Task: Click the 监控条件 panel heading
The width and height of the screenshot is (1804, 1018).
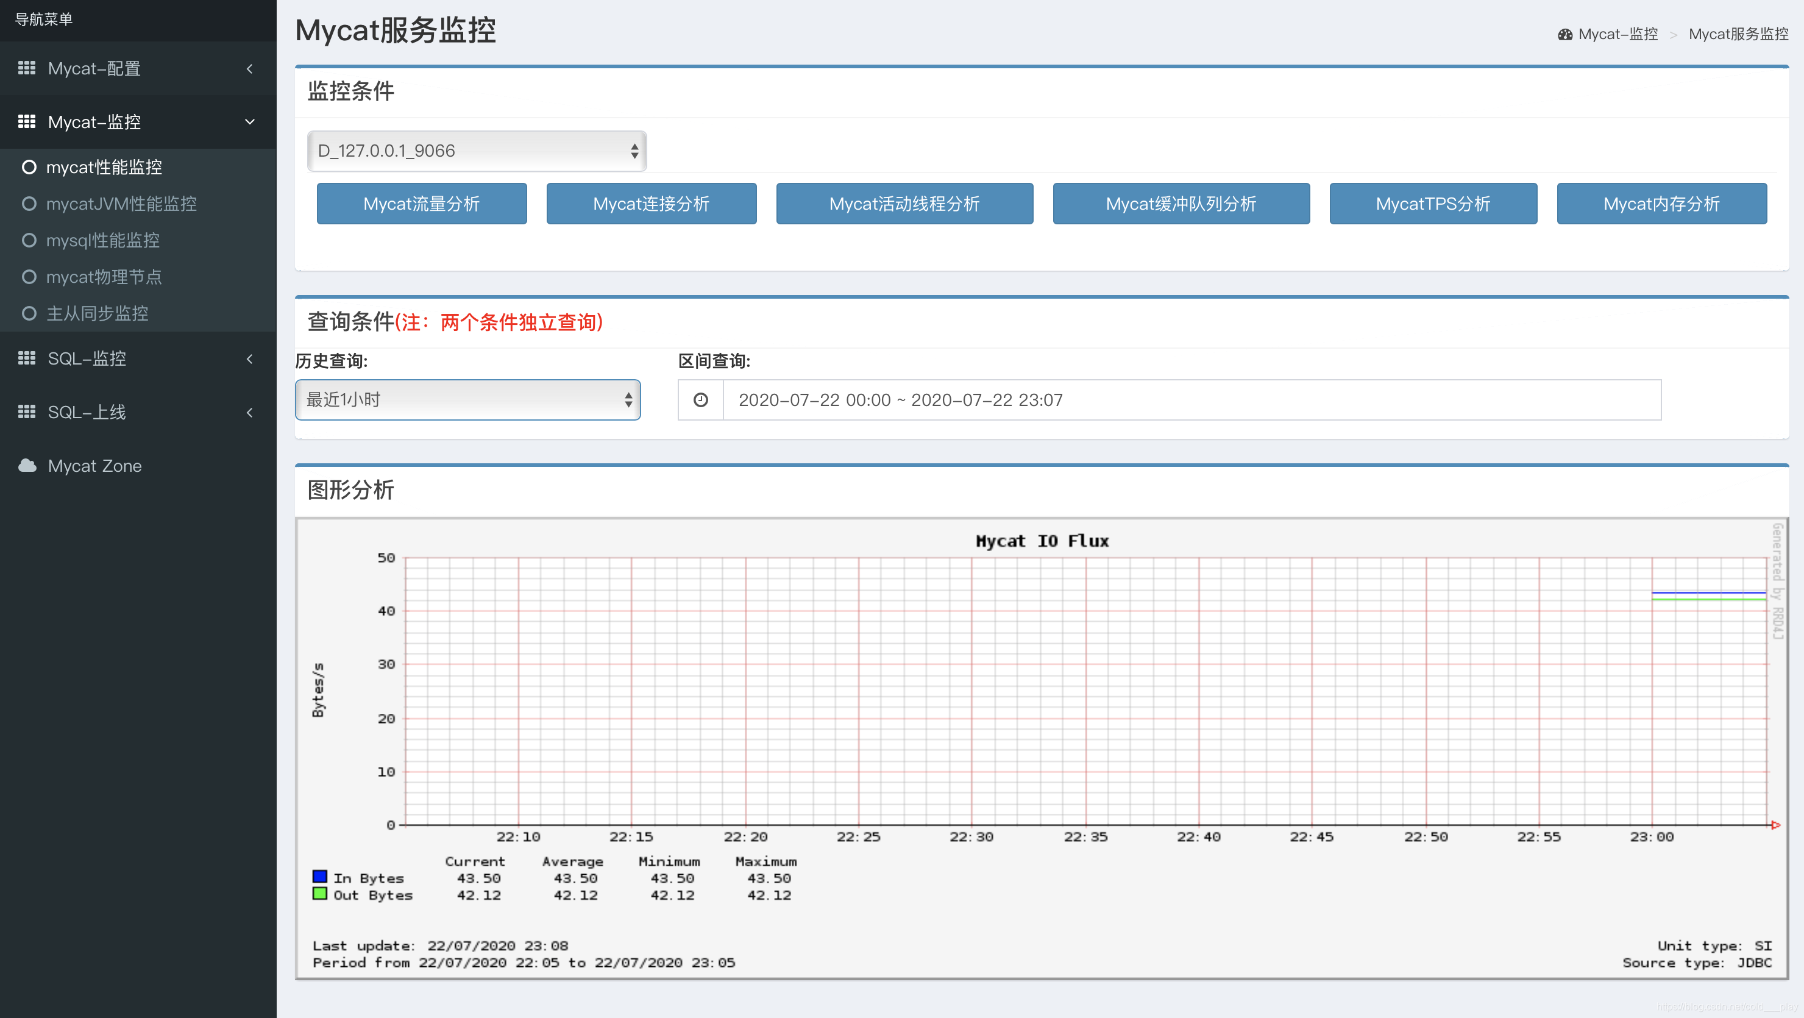Action: click(x=351, y=90)
